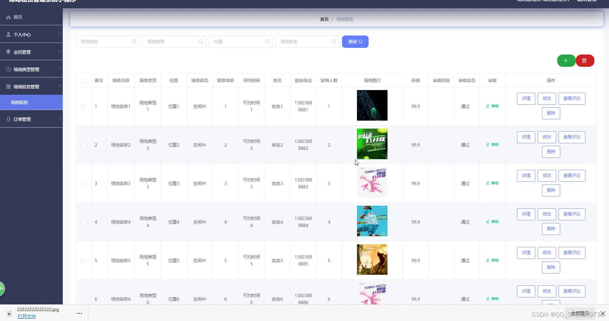Viewport: 609px width, 321px height.
Task: Expand the 场地类型管理 menu arrow
Action: coord(60,69)
